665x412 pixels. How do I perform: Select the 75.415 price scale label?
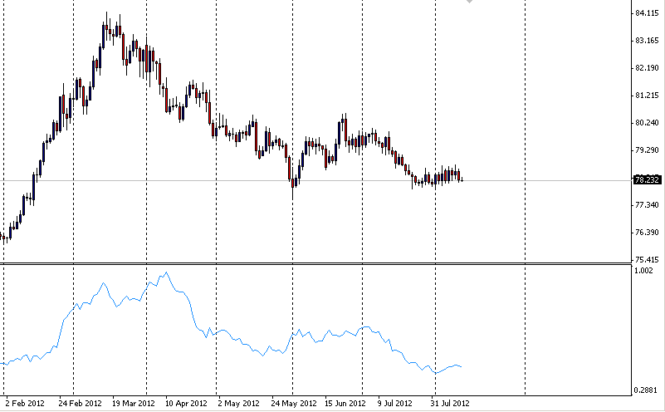click(648, 260)
